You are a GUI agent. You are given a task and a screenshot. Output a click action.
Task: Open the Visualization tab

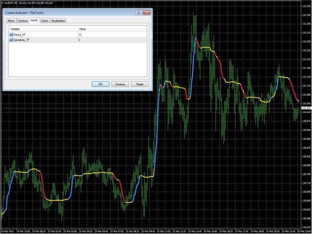pyautogui.click(x=58, y=21)
